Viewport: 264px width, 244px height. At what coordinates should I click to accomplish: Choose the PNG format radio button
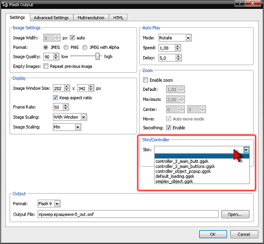click(66, 48)
